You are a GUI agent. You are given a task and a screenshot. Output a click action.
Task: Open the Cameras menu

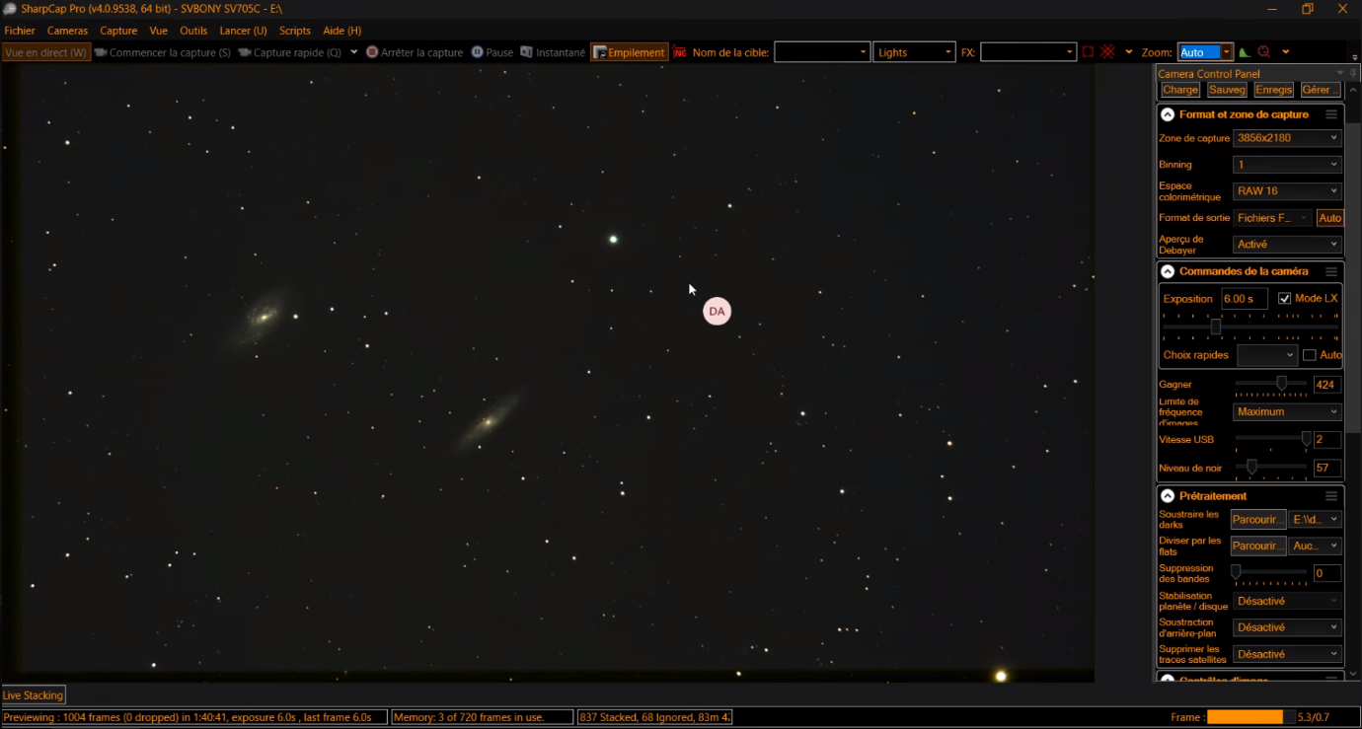point(67,31)
